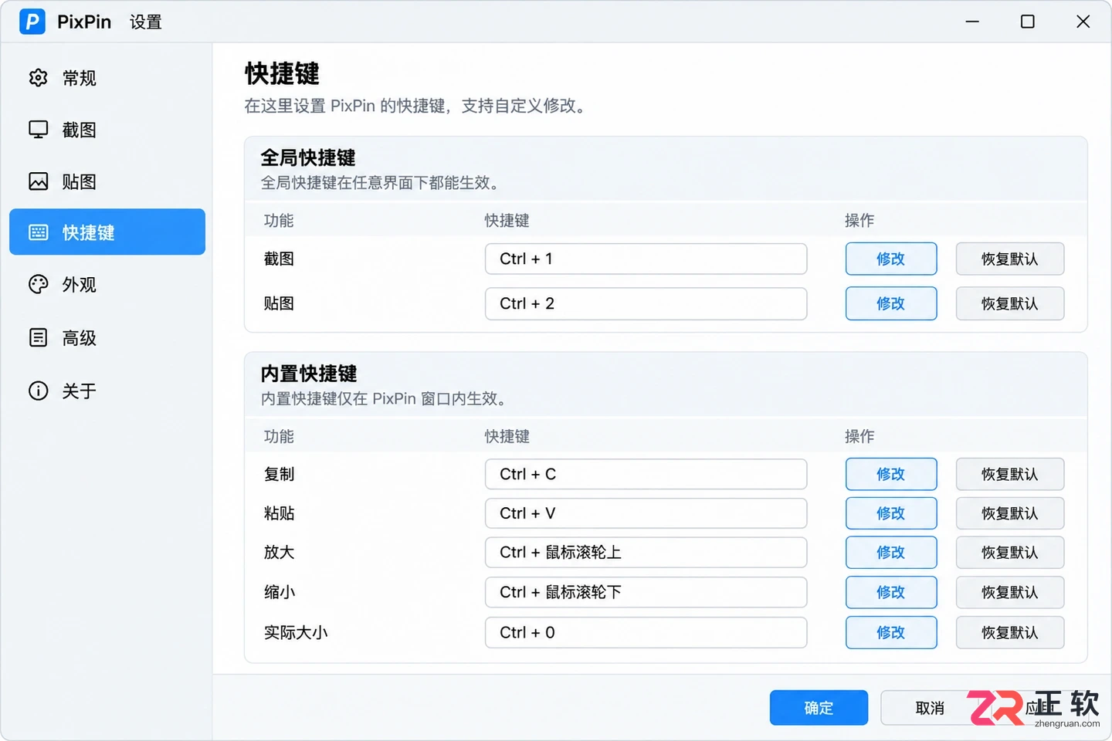Image resolution: width=1112 pixels, height=741 pixels.
Task: Maximize the PixPin settings window
Action: click(x=1028, y=22)
